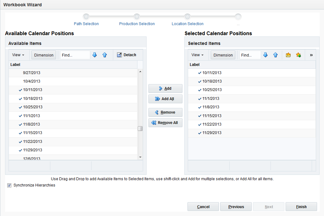Open the View menu in Selected Items

point(197,55)
